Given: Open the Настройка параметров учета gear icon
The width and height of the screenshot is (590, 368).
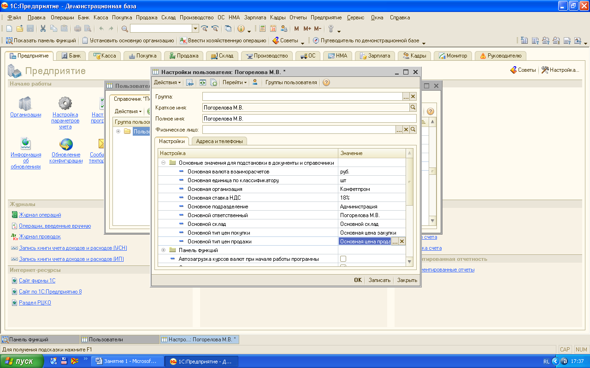Looking at the screenshot, I should (x=65, y=104).
